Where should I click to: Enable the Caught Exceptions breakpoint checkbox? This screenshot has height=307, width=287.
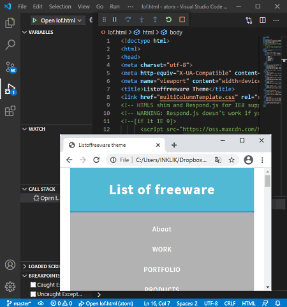33,285
